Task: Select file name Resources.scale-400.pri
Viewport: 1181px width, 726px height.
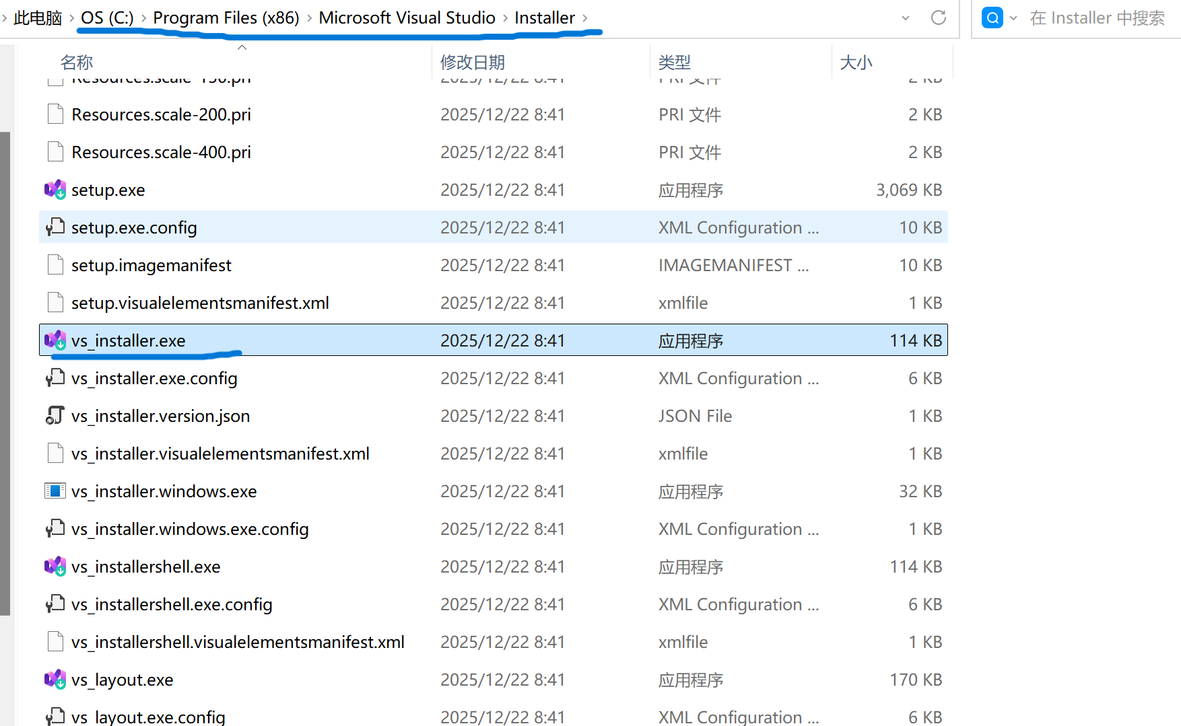Action: click(162, 153)
